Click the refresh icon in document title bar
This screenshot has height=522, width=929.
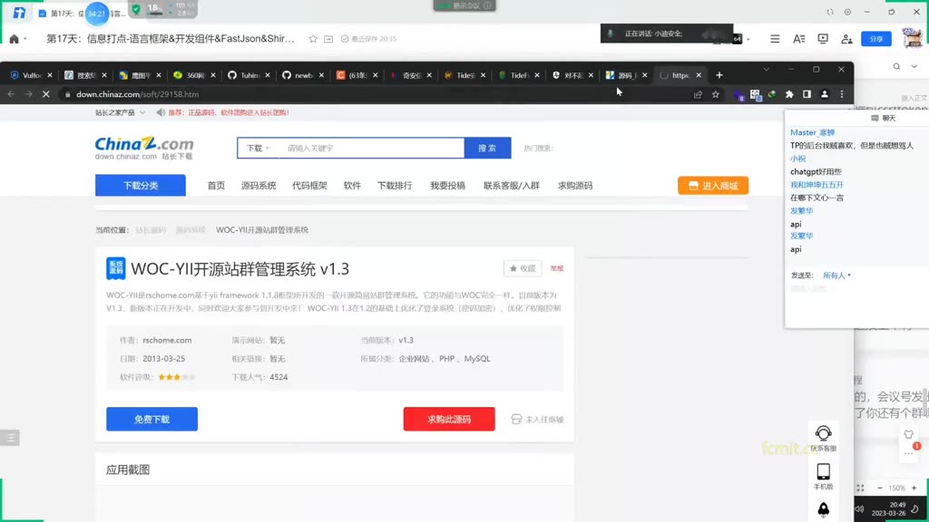tap(830, 12)
